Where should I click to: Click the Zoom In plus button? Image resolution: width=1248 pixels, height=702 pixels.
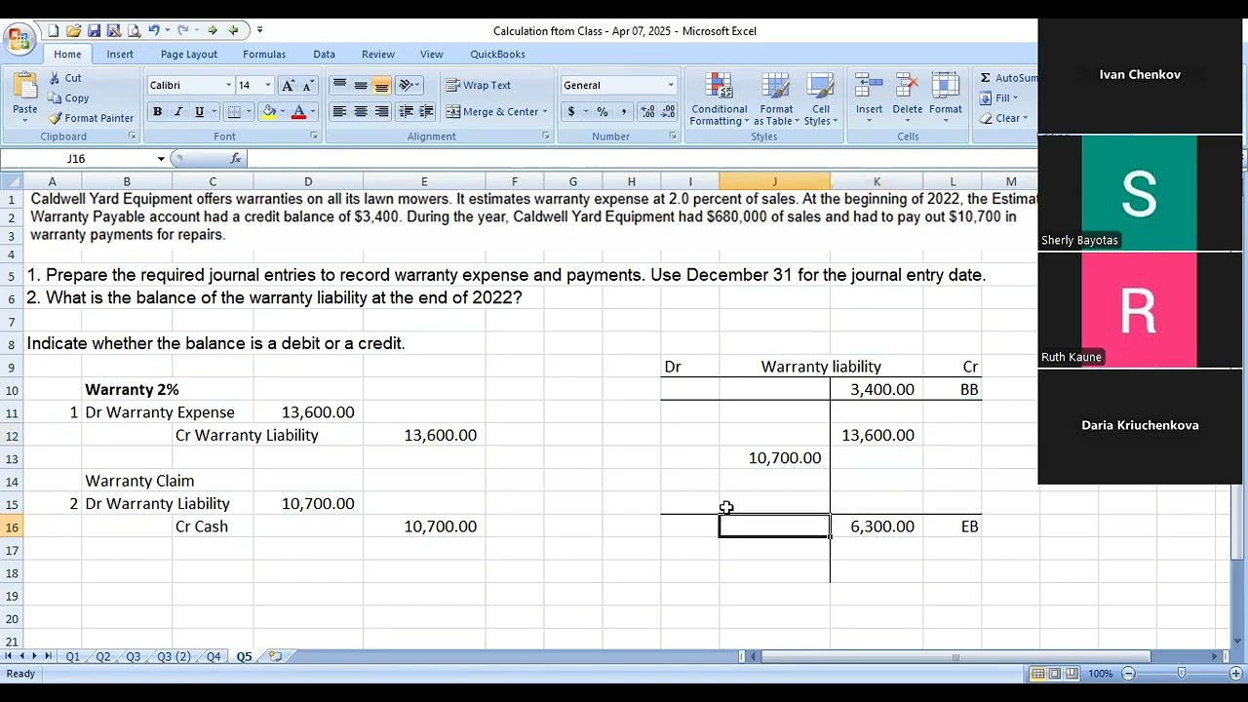coord(1235,674)
